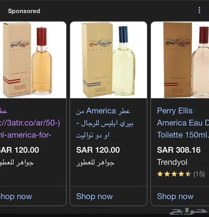Click the Trendyol seller name
This screenshot has width=209, height=217.
pos(172,162)
